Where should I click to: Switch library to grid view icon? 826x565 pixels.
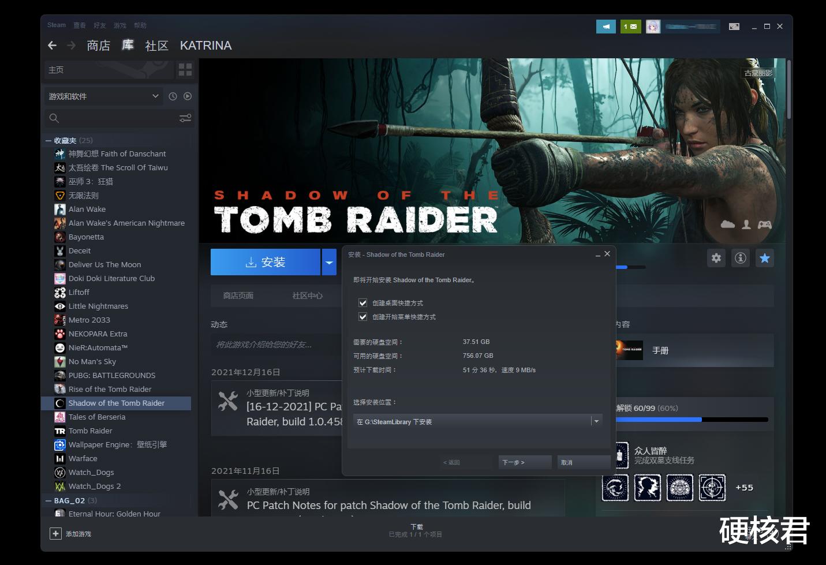[x=185, y=70]
